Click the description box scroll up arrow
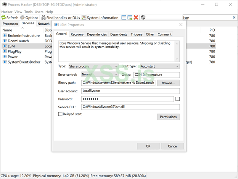 coord(177,44)
